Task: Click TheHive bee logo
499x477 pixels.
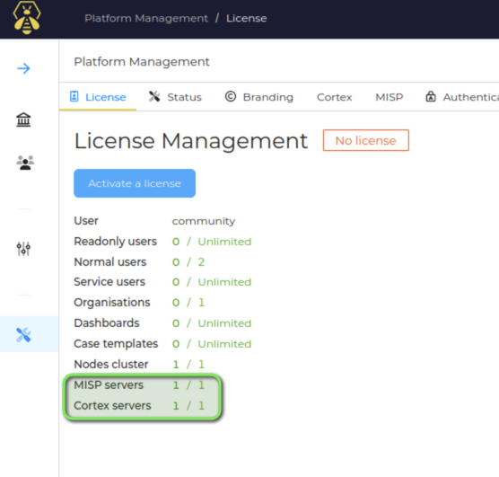Action: [x=27, y=18]
